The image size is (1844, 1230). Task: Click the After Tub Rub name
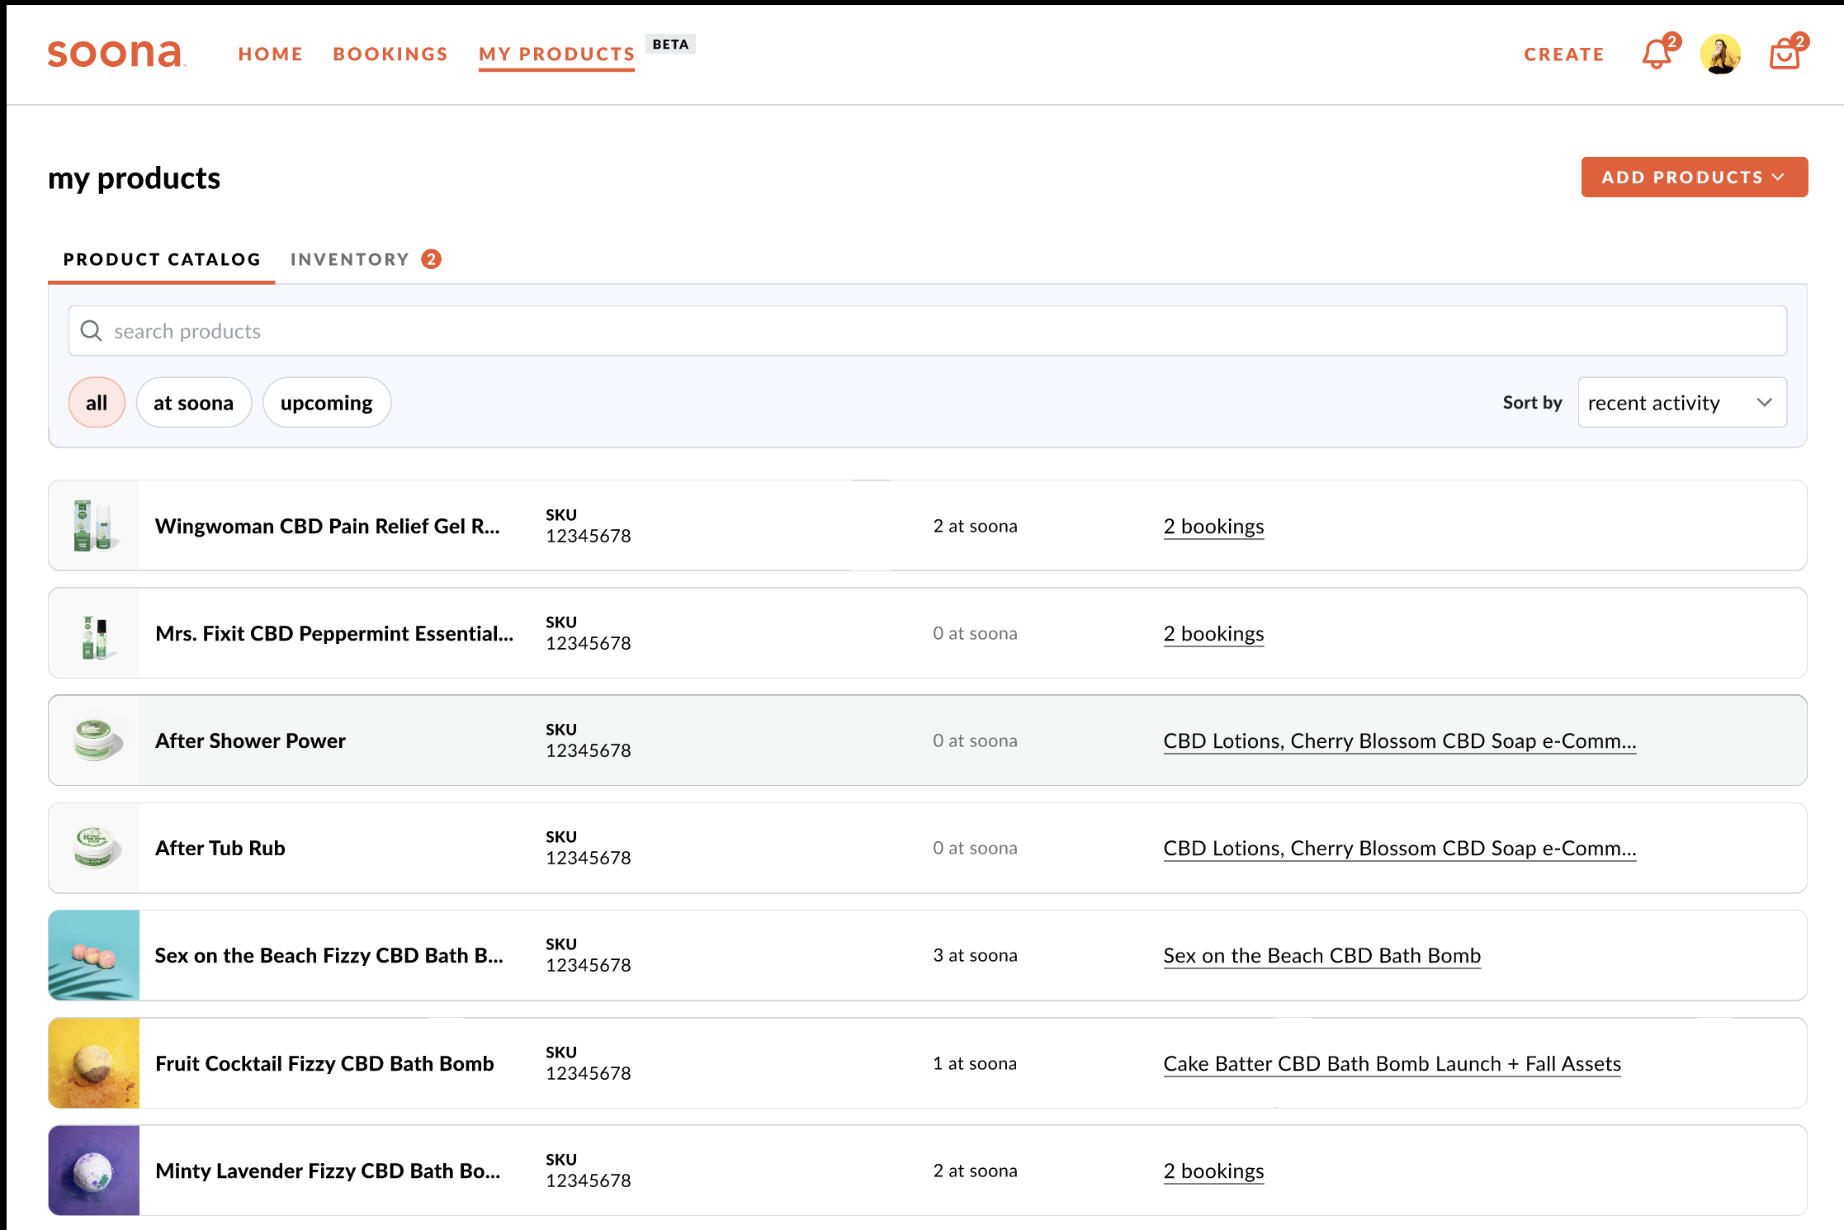pyautogui.click(x=220, y=849)
